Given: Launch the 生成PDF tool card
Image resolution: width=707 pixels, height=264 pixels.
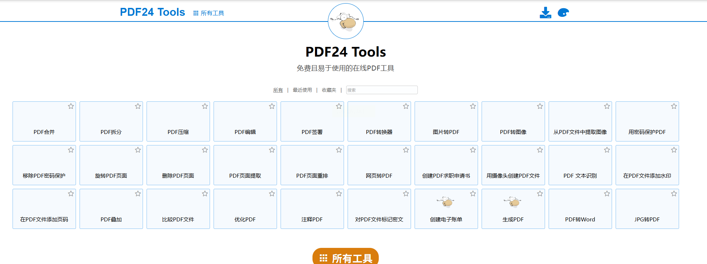Looking at the screenshot, I should click(513, 209).
